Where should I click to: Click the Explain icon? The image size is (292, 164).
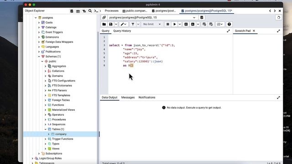(x=186, y=24)
